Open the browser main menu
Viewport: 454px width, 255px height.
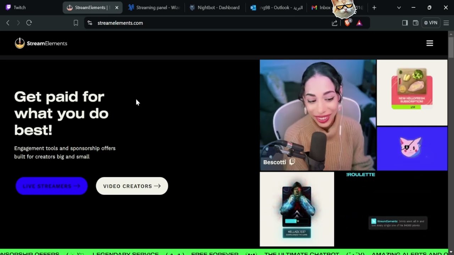(x=446, y=23)
